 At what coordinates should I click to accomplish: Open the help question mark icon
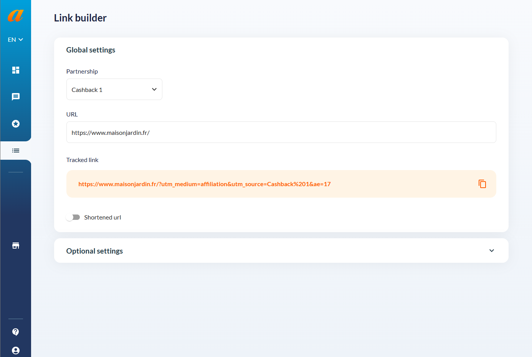click(16, 332)
